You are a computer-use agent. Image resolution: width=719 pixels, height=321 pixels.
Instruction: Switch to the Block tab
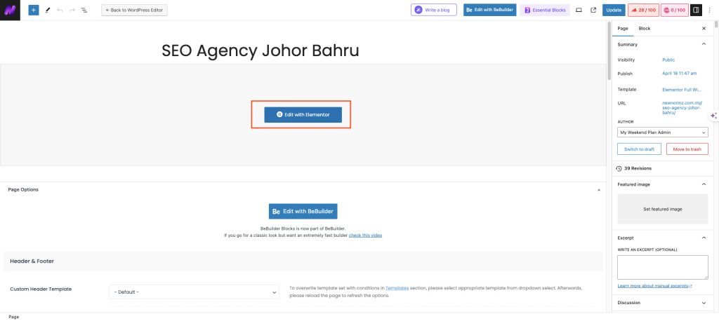pos(644,28)
